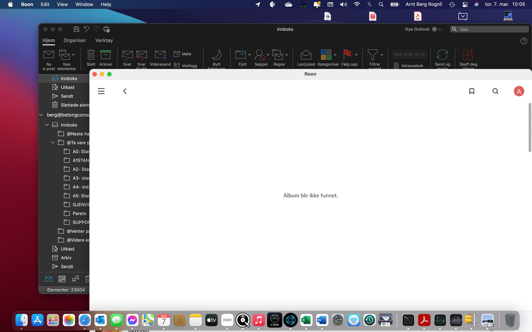The height and width of the screenshot is (332, 532).
Task: Click the Videresend toolbar icon
Action: click(160, 55)
